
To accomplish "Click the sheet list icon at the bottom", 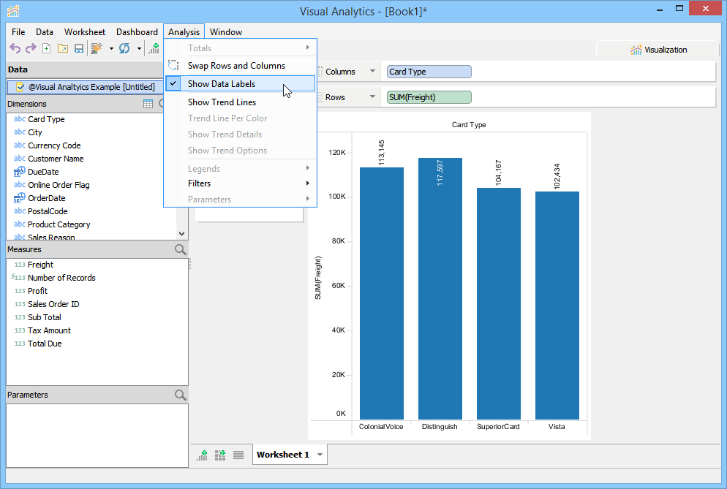I will point(238,455).
